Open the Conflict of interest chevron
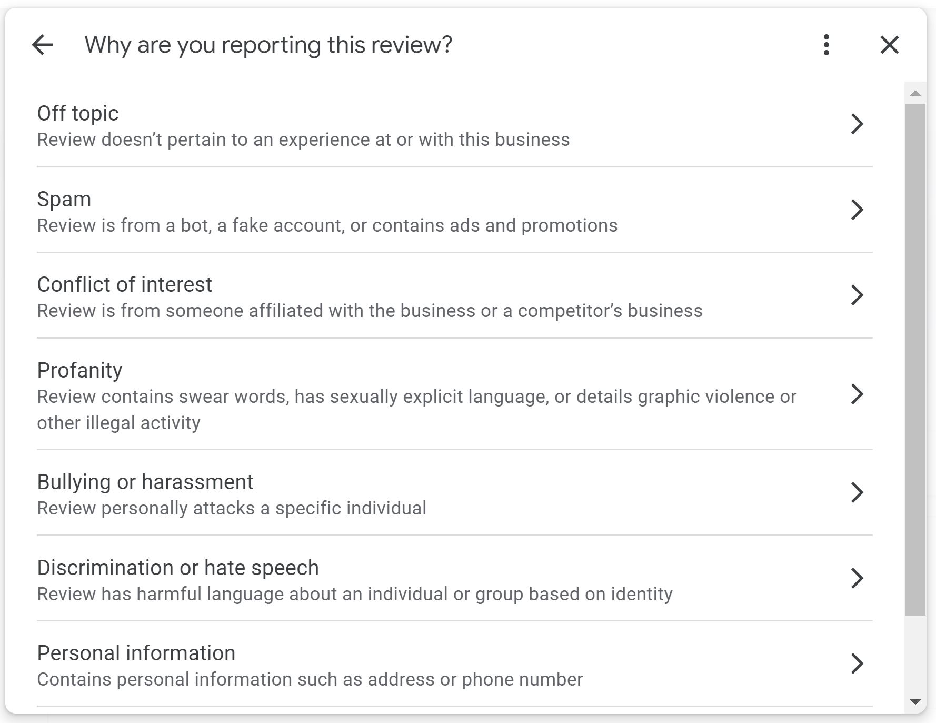Screen dimensions: 936x723 [857, 295]
